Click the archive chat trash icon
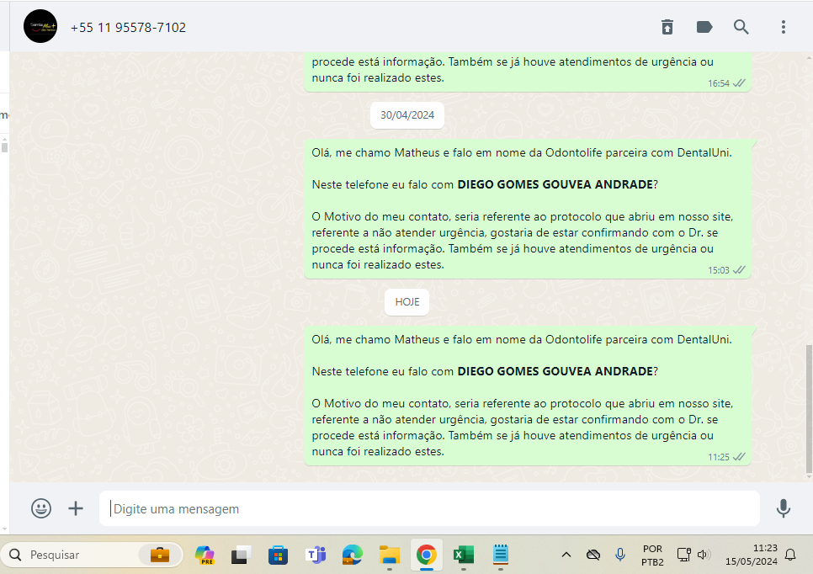The image size is (813, 574). pyautogui.click(x=667, y=27)
